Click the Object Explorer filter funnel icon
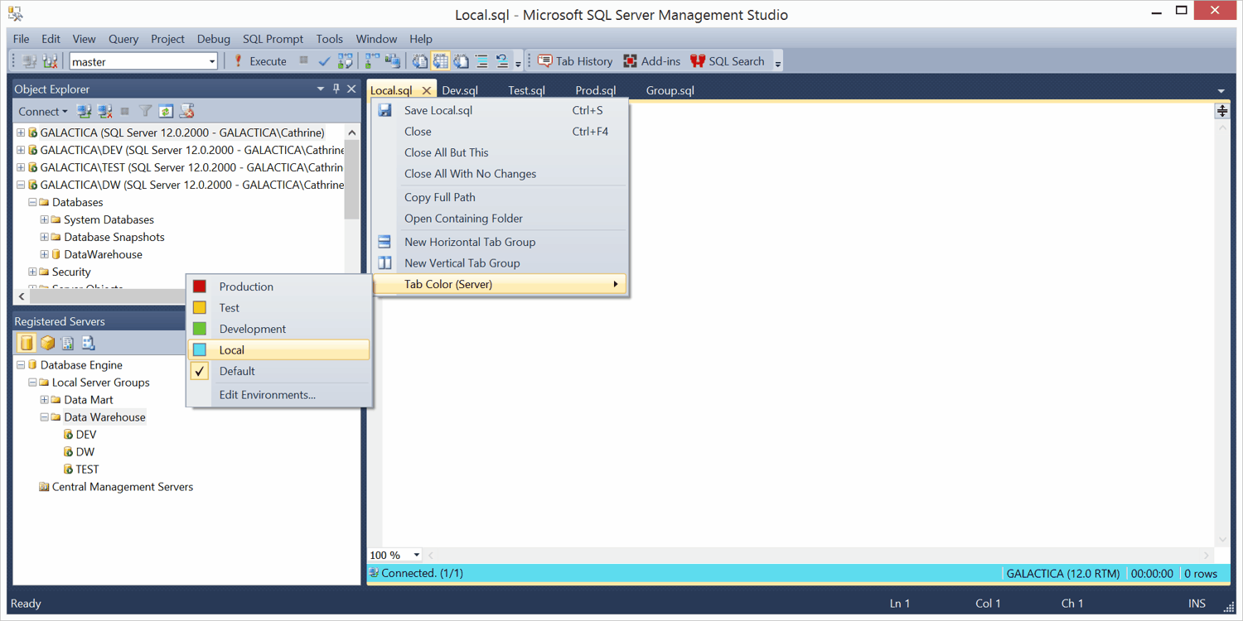Image resolution: width=1243 pixels, height=621 pixels. coord(145,111)
